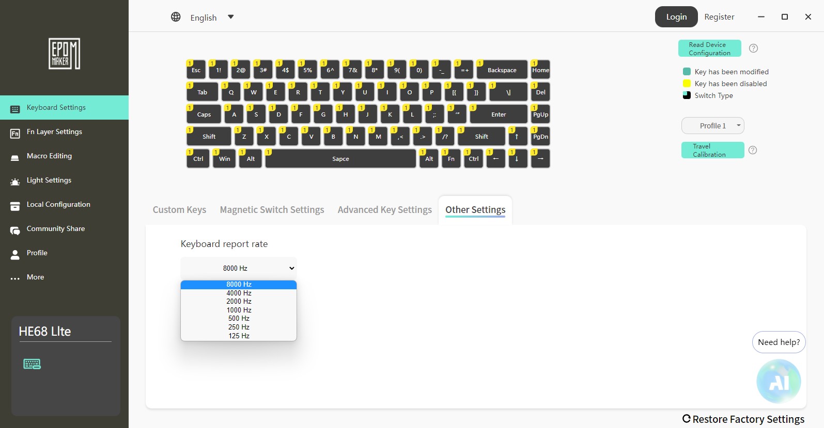This screenshot has height=428, width=824.
Task: Open the Profile 1 dropdown
Action: (713, 126)
